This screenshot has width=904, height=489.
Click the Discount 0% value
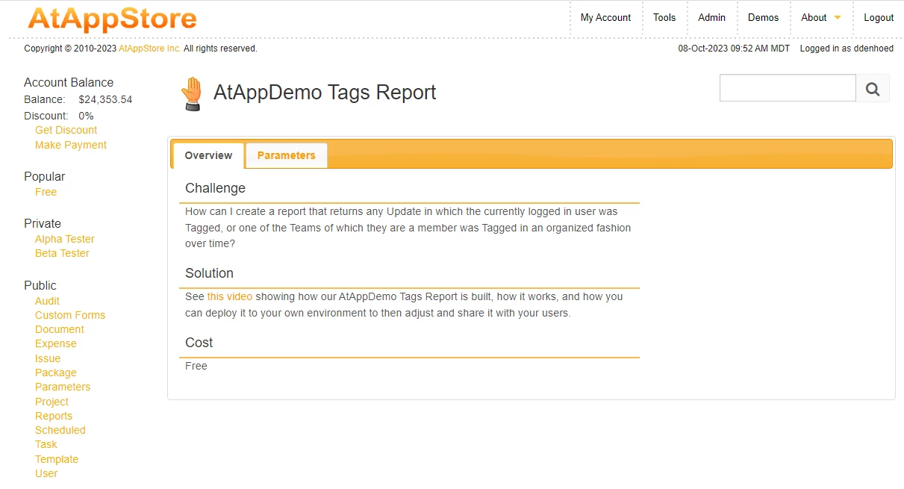(86, 116)
